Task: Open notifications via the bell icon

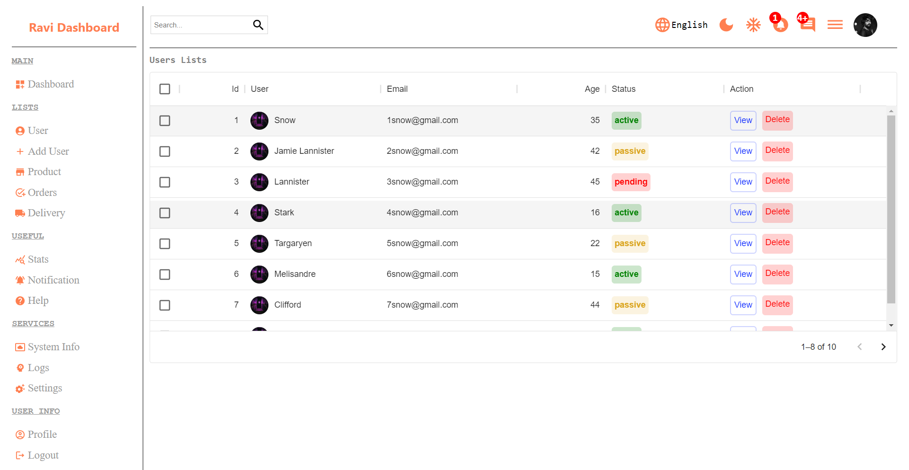Action: pyautogui.click(x=779, y=26)
